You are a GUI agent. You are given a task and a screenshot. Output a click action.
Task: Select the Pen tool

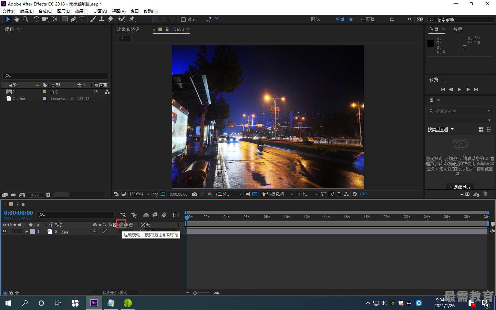point(73,19)
